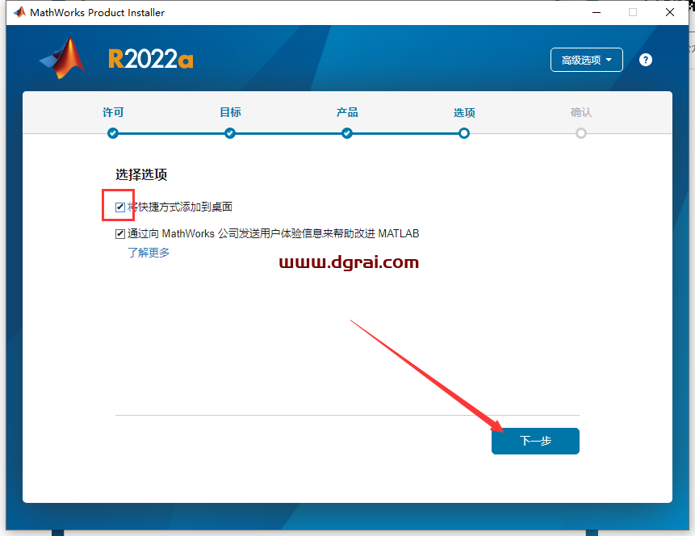This screenshot has height=536, width=695.
Task: Close the MathWorks Product Installer window
Action: 670,12
